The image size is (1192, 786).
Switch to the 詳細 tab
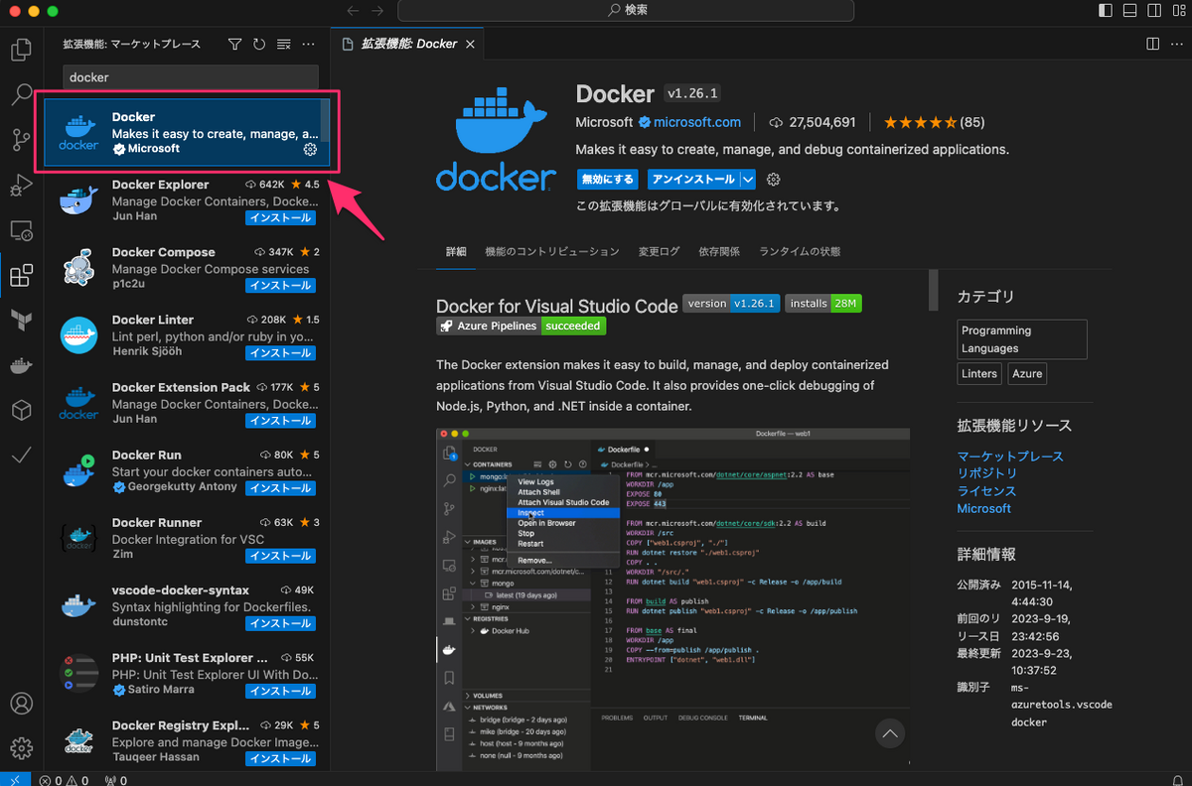tap(456, 251)
